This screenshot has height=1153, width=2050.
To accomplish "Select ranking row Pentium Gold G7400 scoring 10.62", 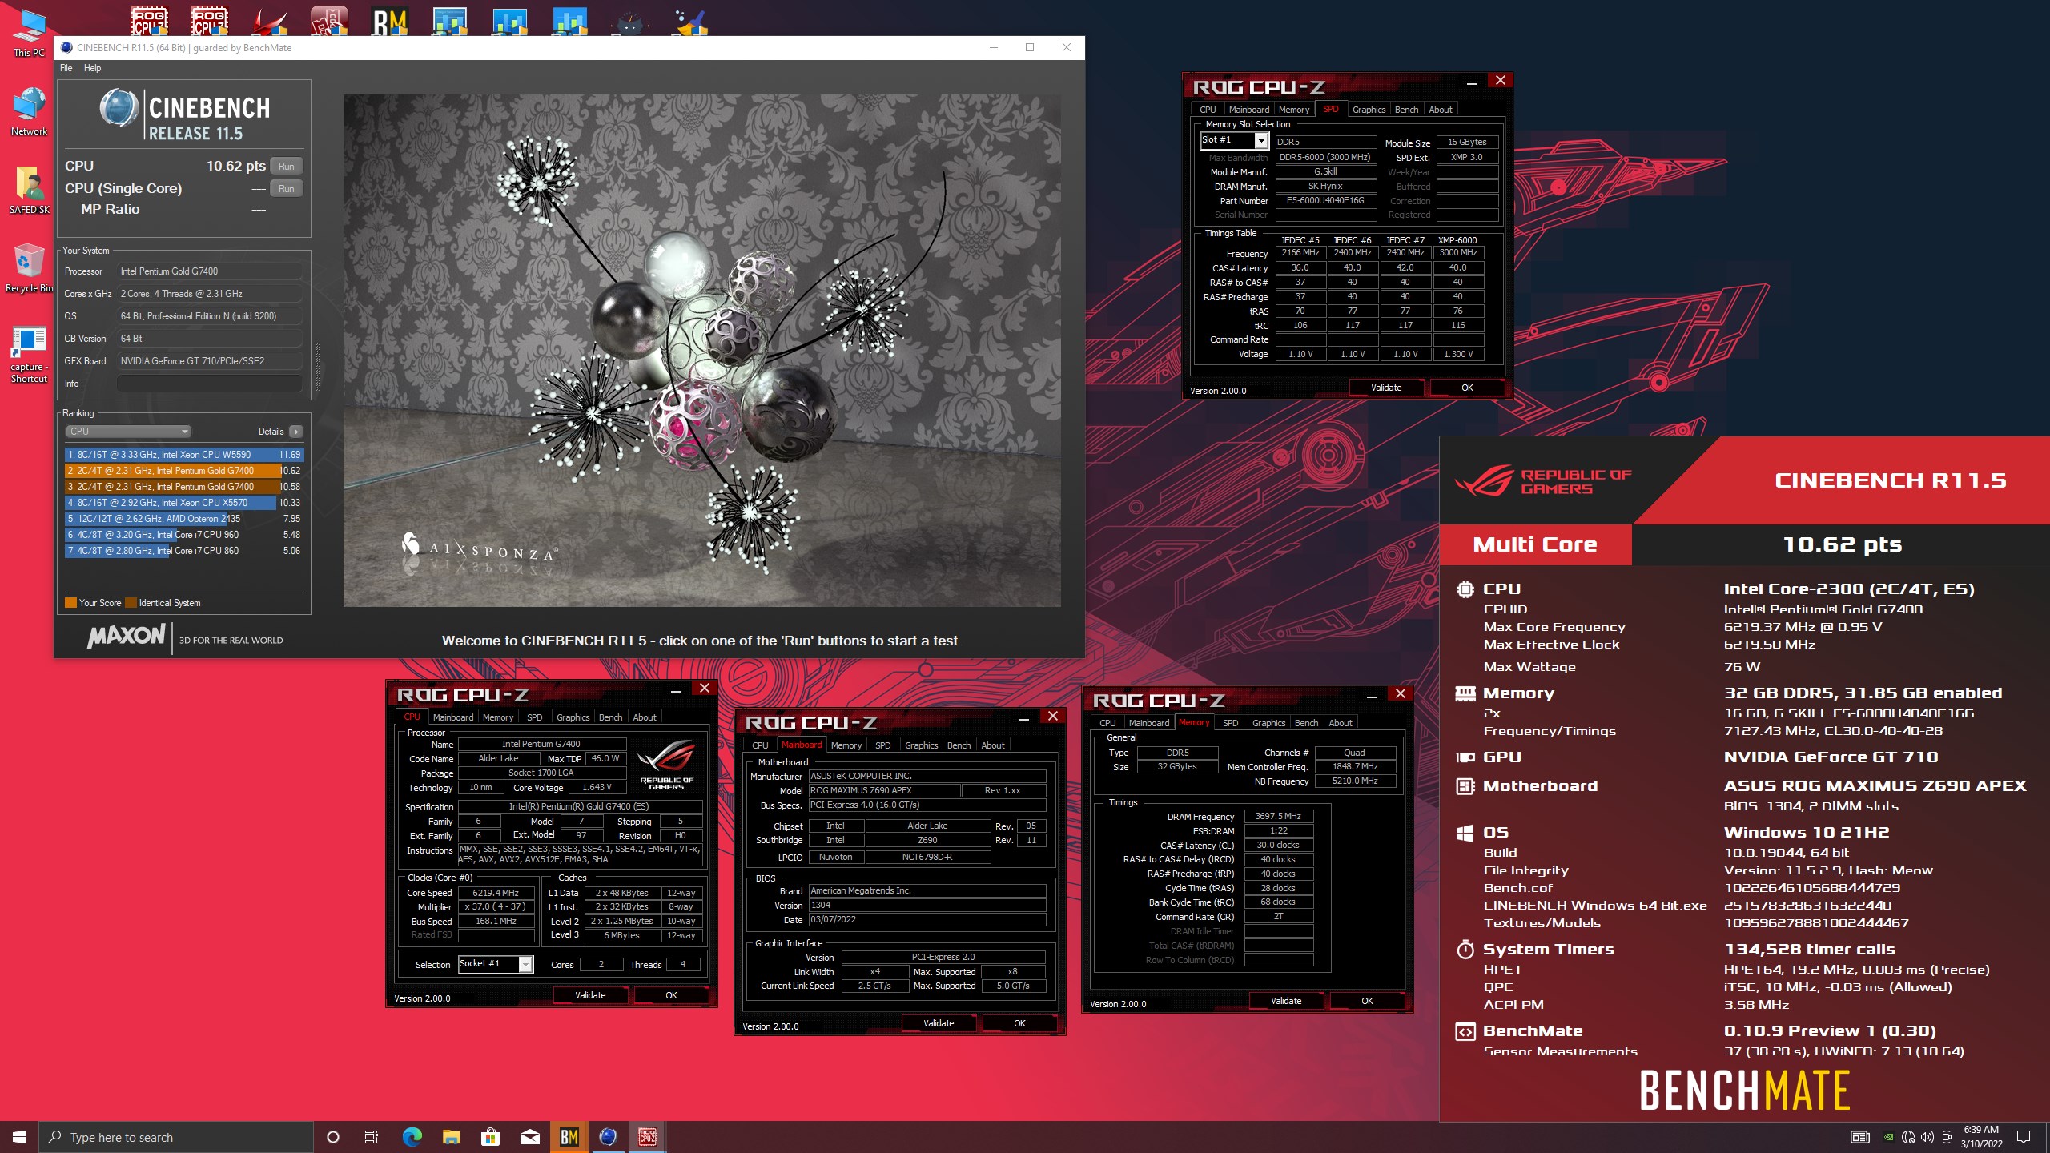I will point(184,471).
